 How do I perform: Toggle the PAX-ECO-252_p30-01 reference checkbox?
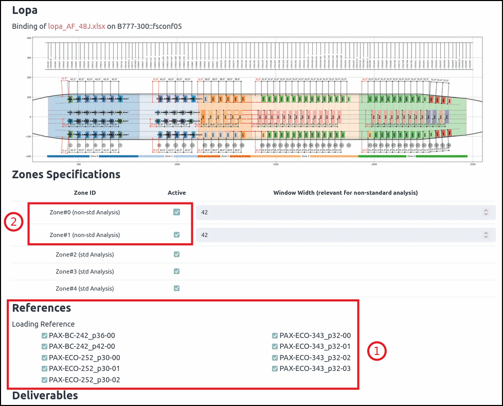44,368
